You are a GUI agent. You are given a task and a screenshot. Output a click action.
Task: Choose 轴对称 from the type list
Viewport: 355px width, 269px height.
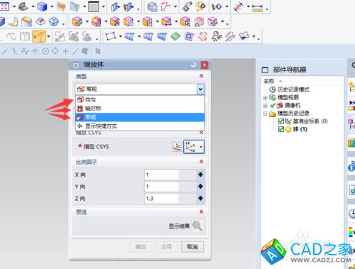[x=140, y=109]
